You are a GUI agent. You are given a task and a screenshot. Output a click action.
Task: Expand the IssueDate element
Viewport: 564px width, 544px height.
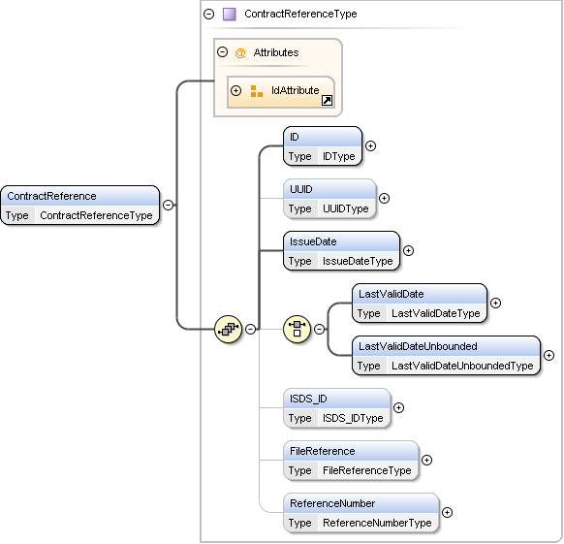(408, 250)
